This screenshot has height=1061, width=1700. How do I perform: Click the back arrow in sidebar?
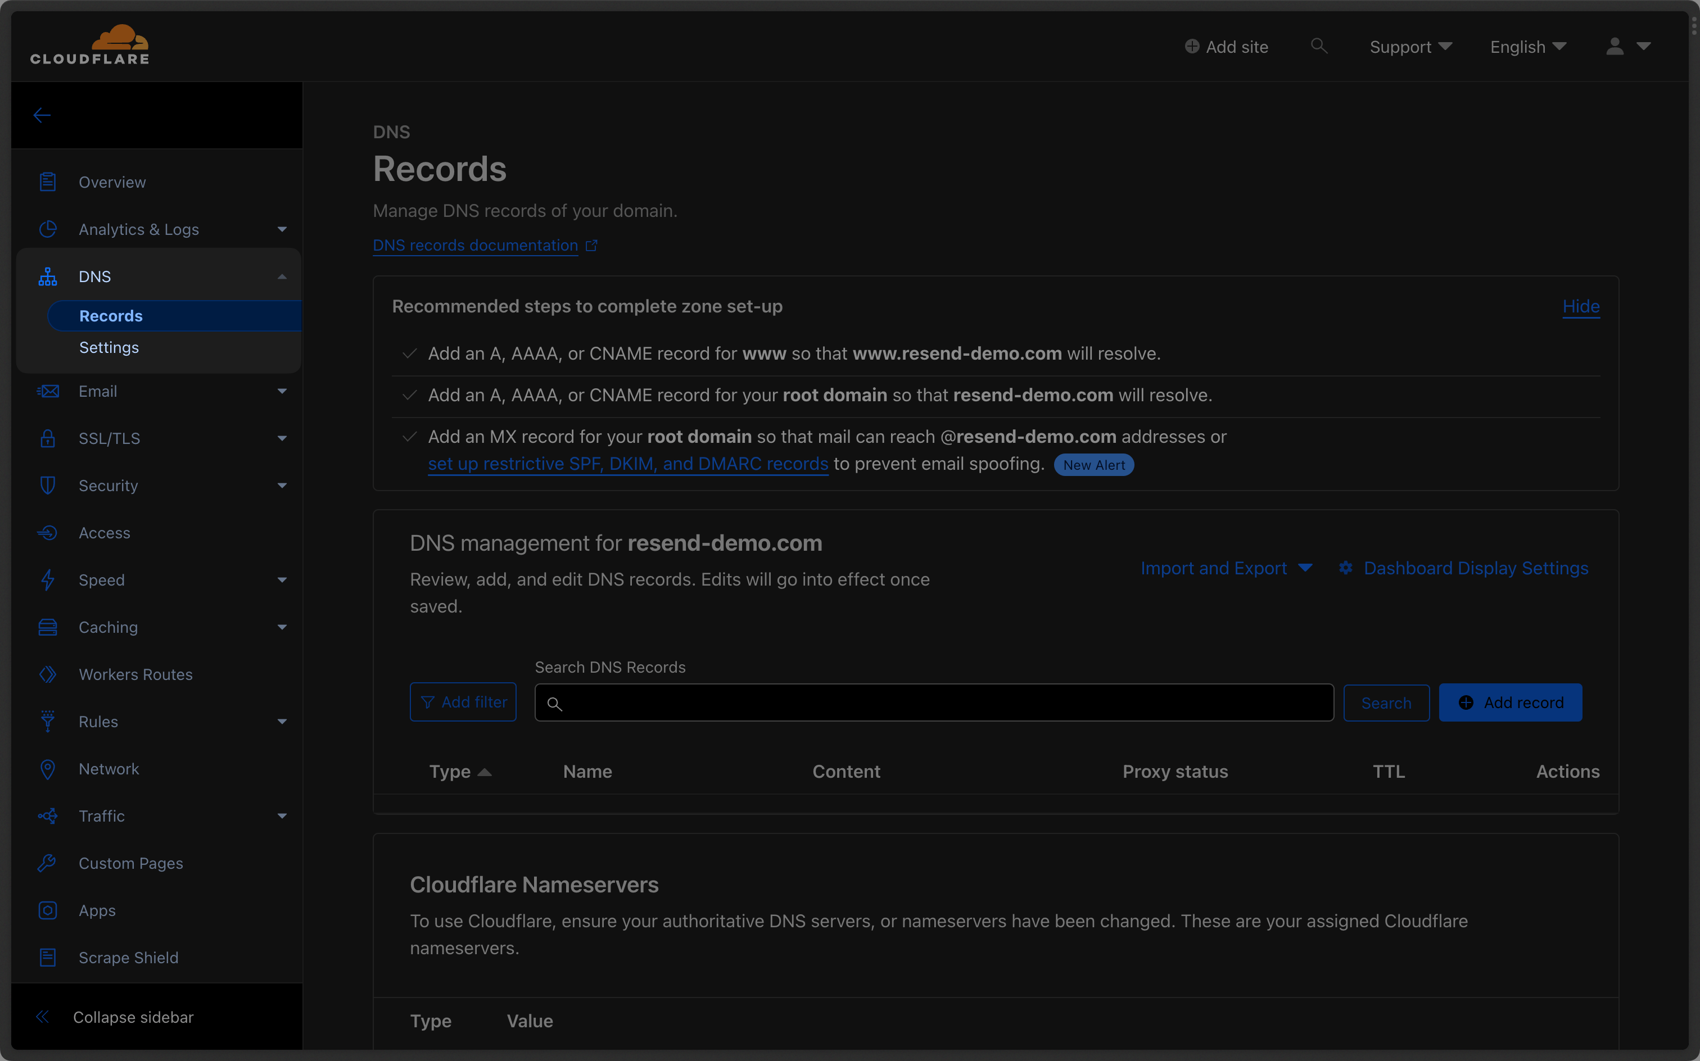click(x=42, y=115)
